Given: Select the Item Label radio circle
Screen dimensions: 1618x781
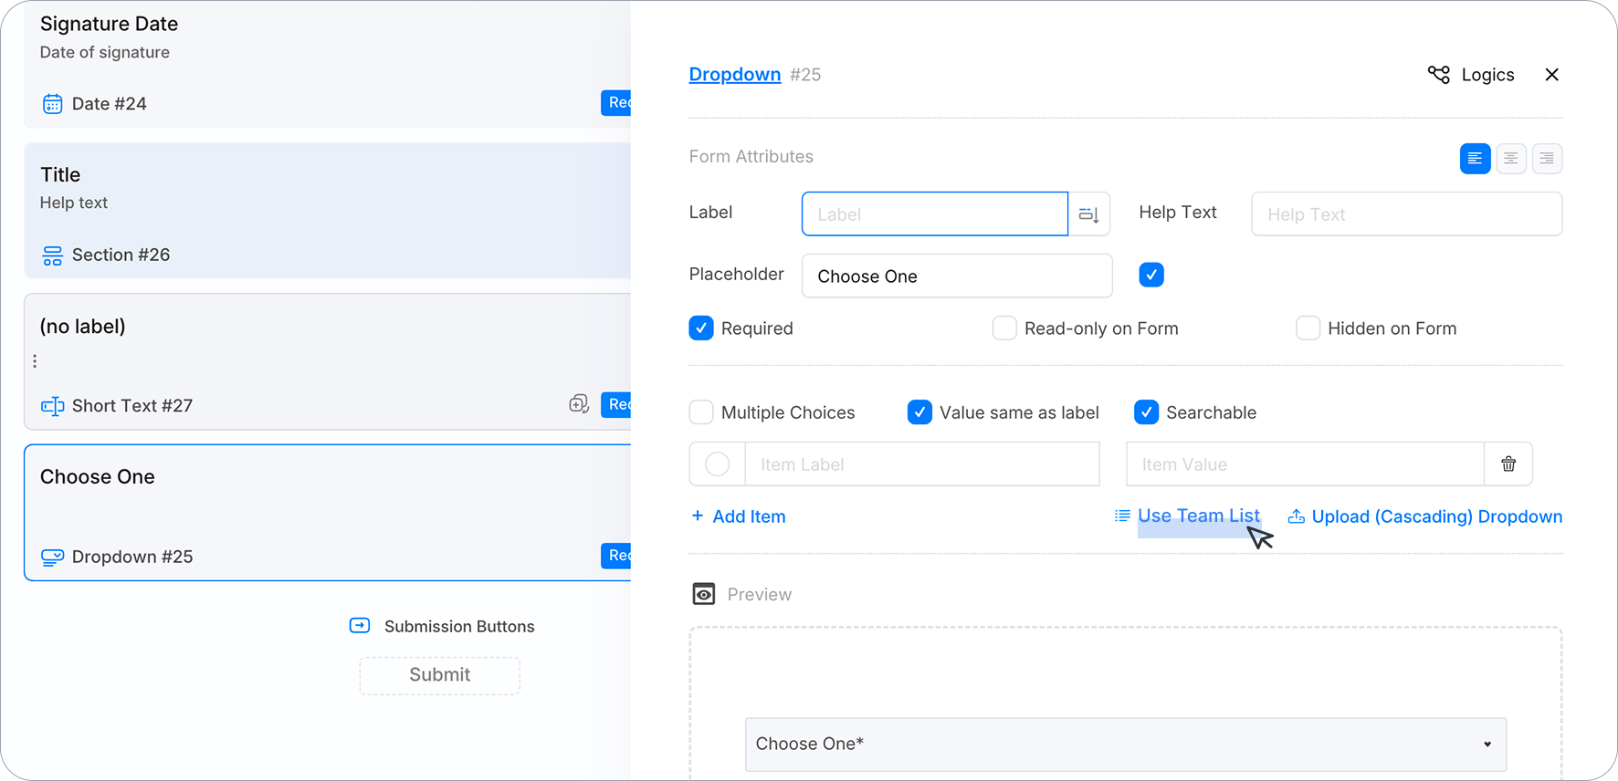Looking at the screenshot, I should coord(718,464).
